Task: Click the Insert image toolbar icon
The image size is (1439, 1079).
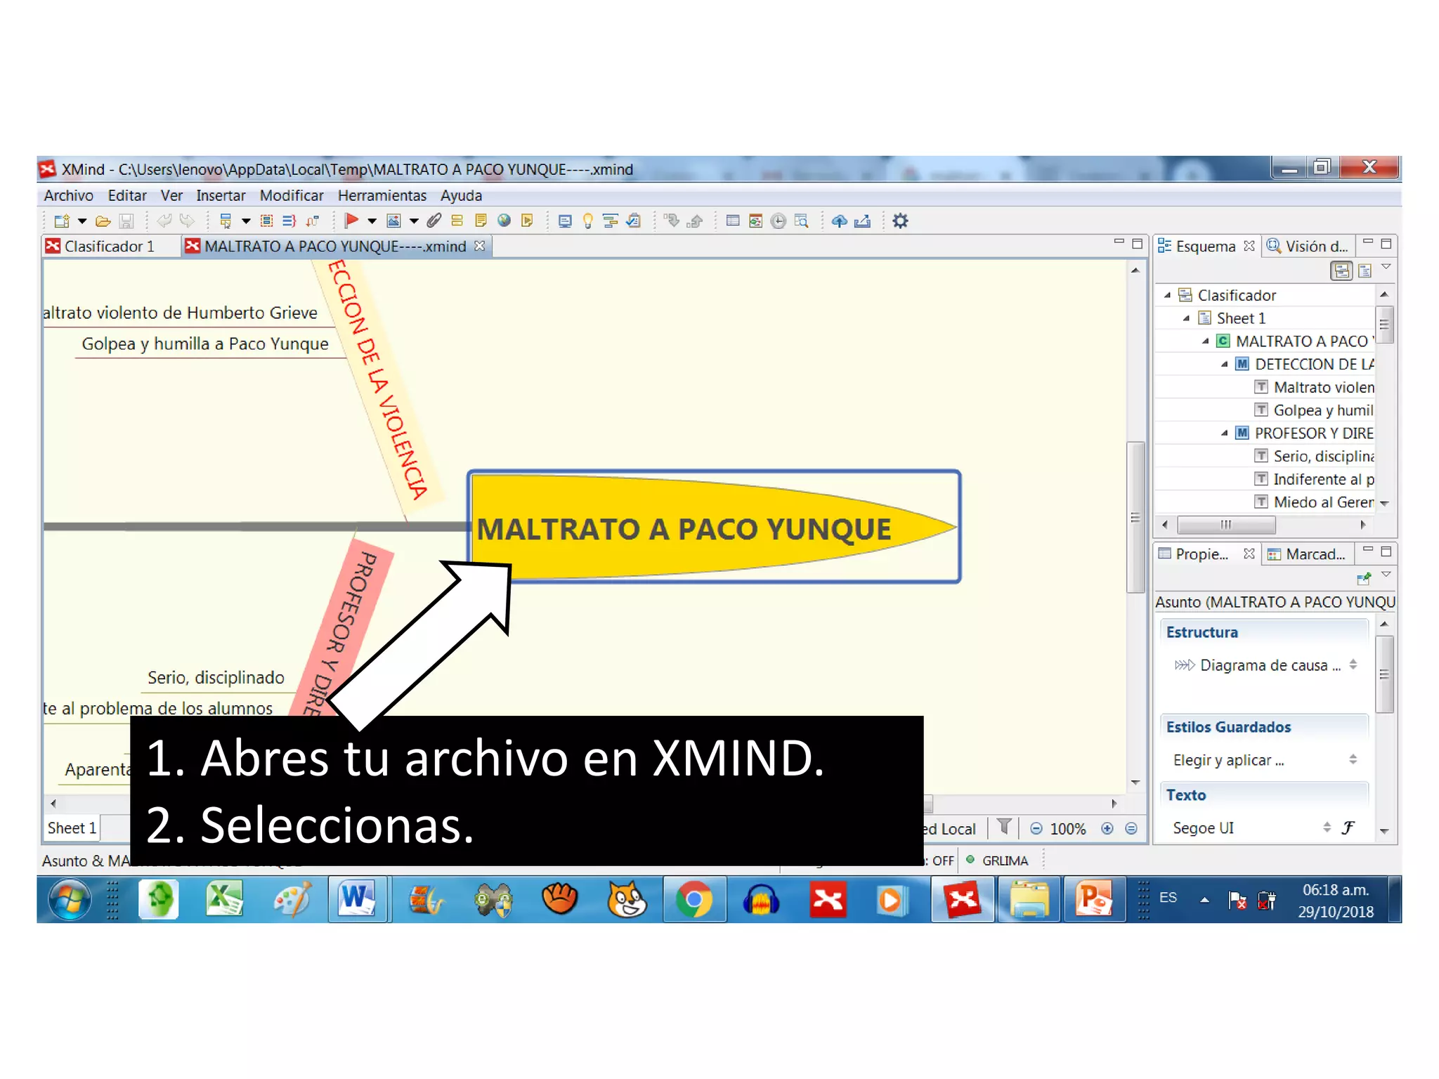Action: click(393, 221)
